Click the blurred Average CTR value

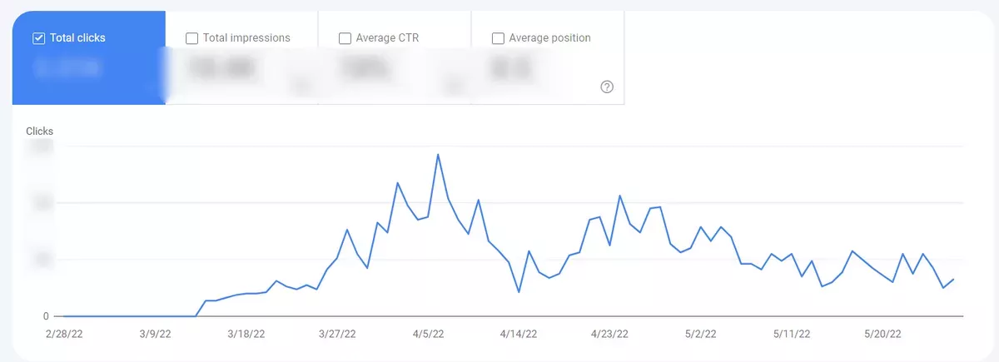tap(365, 69)
